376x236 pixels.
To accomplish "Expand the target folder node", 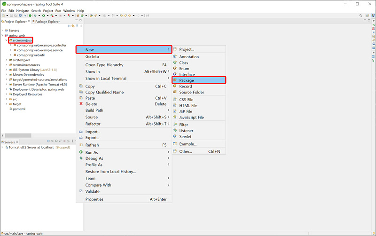I will [7, 104].
